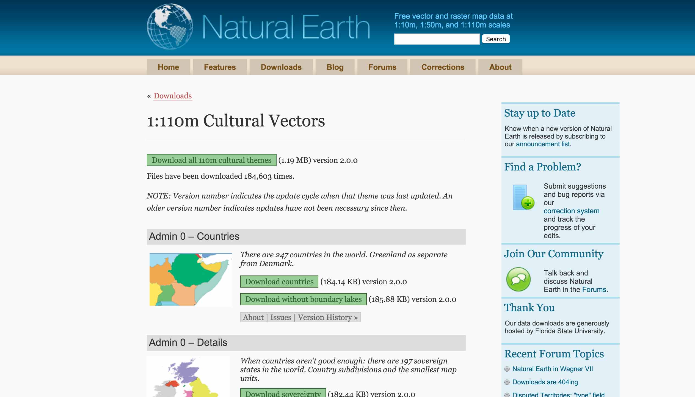Open the About navigation tab

[500, 67]
